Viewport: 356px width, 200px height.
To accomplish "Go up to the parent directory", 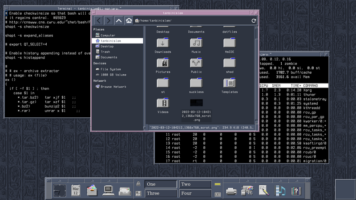I will coord(119,20).
